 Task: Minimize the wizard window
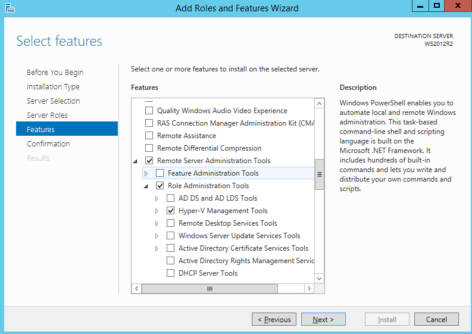420,6
